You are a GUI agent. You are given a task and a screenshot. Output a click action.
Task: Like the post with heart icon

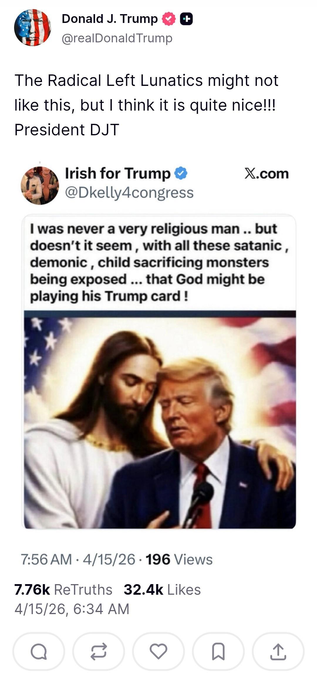pyautogui.click(x=158, y=651)
